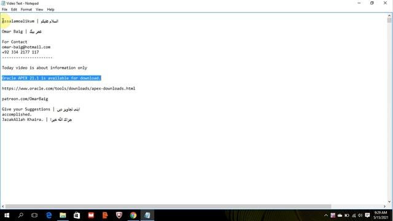Open the View menu

pos(39,10)
